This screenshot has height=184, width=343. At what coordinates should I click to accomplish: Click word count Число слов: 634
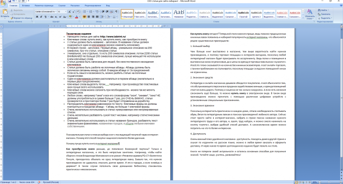(27, 182)
